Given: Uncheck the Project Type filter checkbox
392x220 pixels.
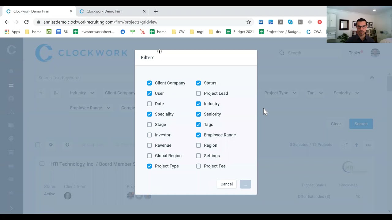Looking at the screenshot, I should point(149,166).
